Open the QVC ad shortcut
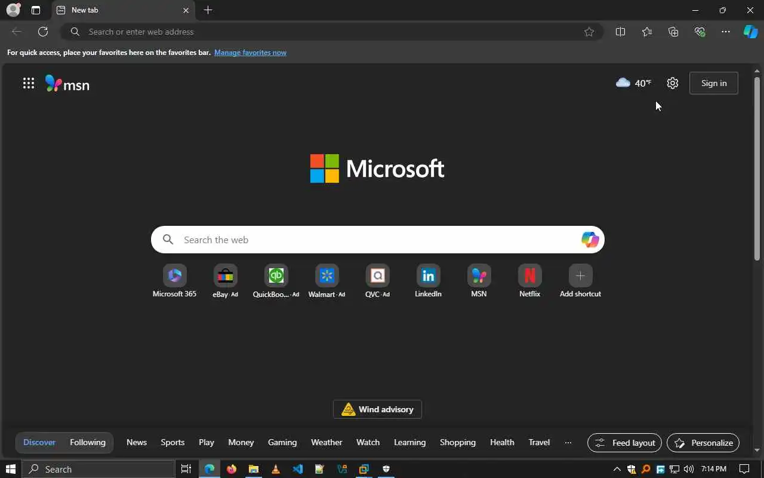The height and width of the screenshot is (478, 764). 377,281
